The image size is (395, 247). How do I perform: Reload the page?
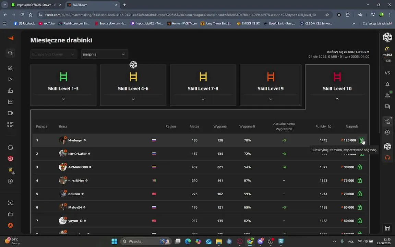pos(22,15)
